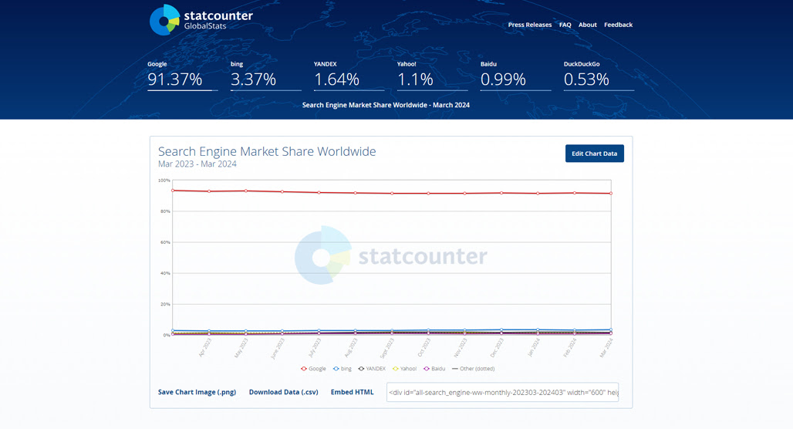Open the Press Releases page
The width and height of the screenshot is (793, 429).
(x=529, y=25)
